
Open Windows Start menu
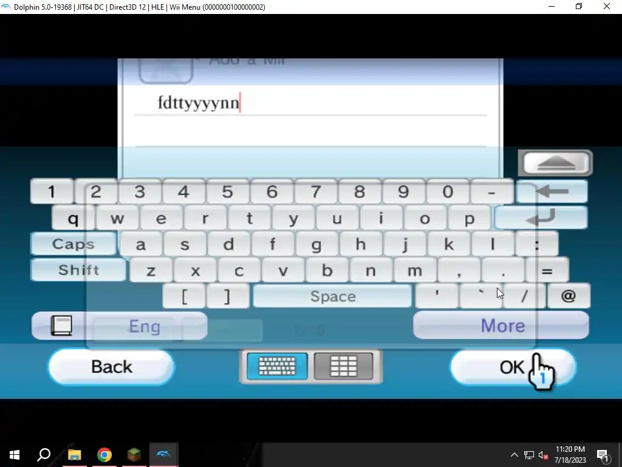(15, 455)
